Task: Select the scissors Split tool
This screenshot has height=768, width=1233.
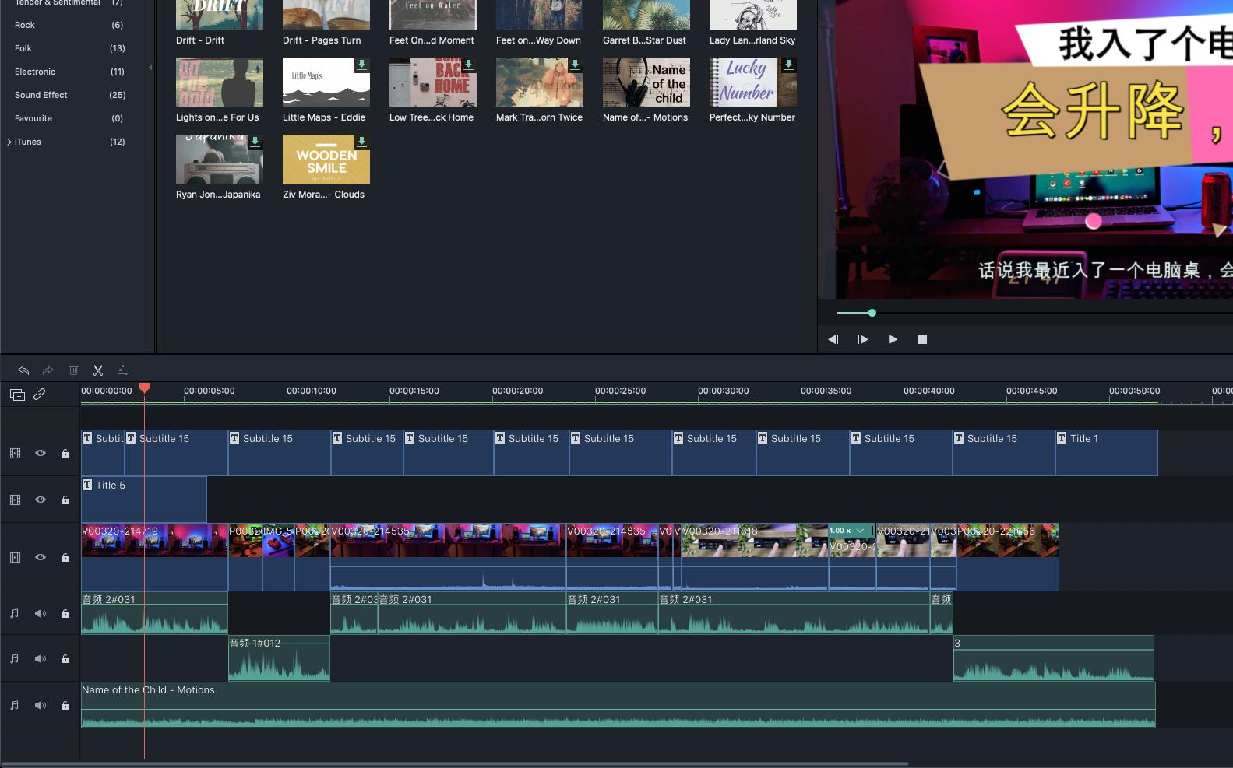Action: [x=98, y=370]
